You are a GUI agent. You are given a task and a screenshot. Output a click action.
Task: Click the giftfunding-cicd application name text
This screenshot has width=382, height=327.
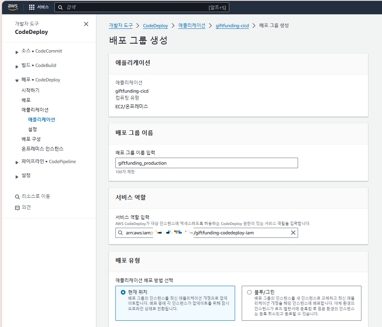pos(132,91)
